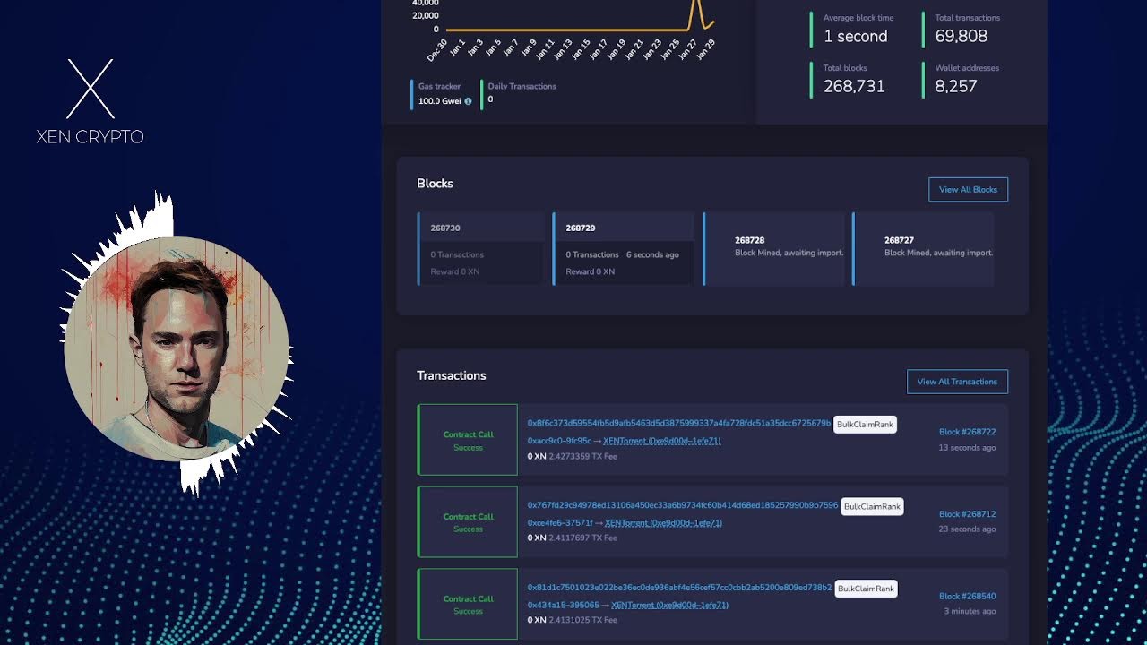Open sender address 0xacc9c0–9fc95c
The height and width of the screenshot is (645, 1147).
coord(559,441)
